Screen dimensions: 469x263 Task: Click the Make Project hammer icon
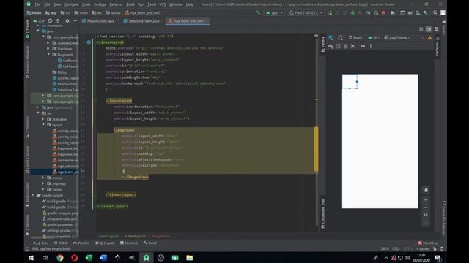258,13
